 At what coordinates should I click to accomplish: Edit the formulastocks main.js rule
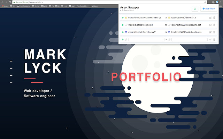(210, 18)
